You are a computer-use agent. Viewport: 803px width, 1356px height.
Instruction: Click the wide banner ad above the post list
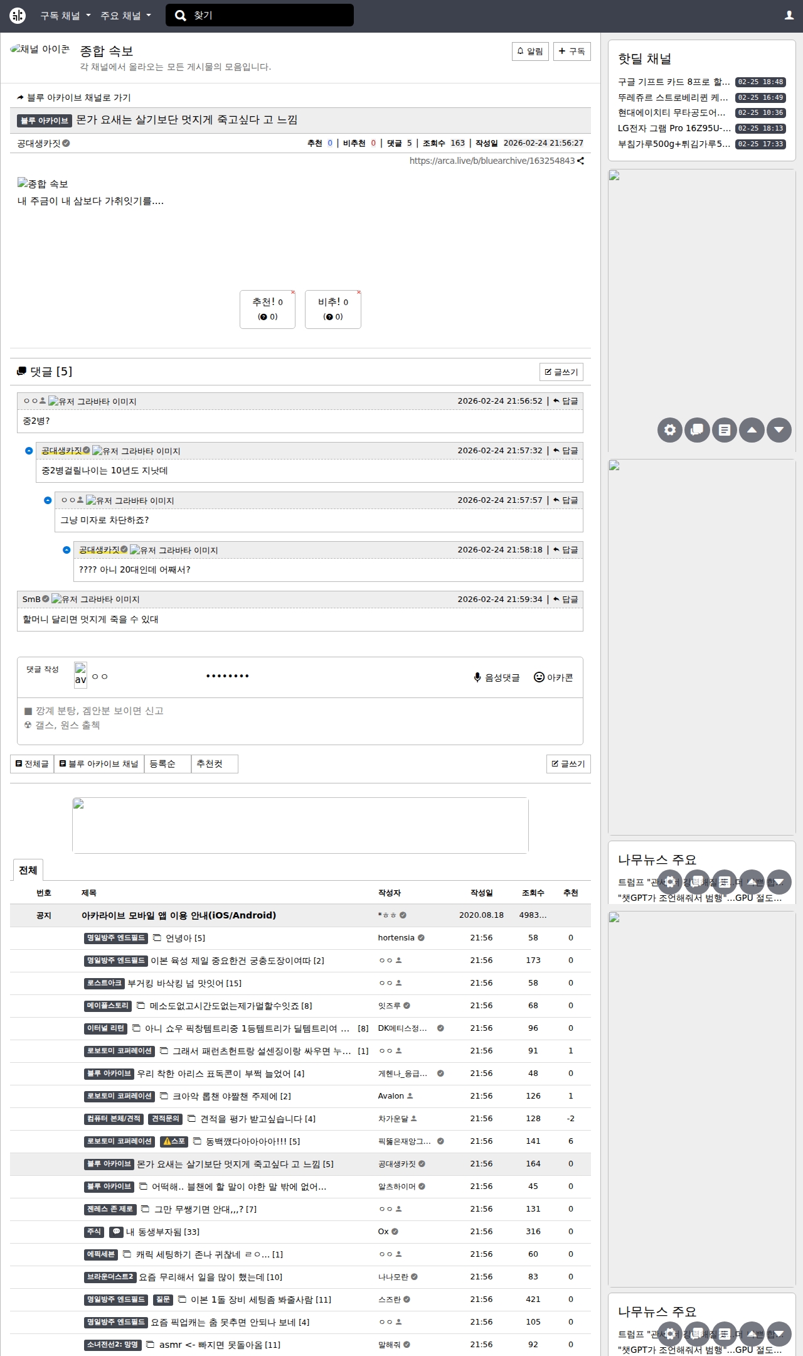pyautogui.click(x=300, y=826)
